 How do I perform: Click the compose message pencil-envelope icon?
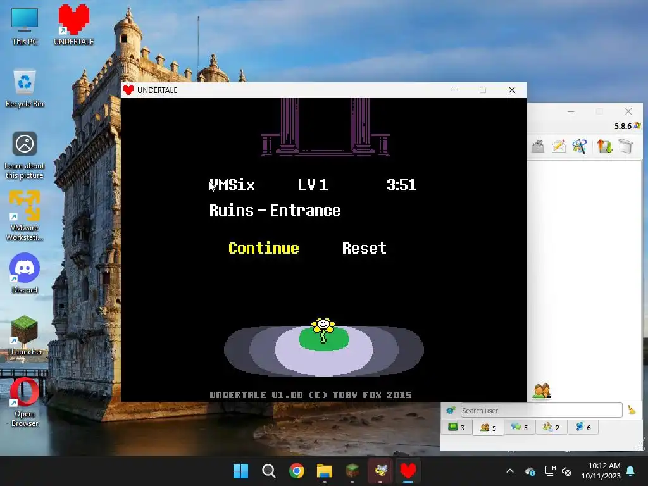(x=558, y=146)
